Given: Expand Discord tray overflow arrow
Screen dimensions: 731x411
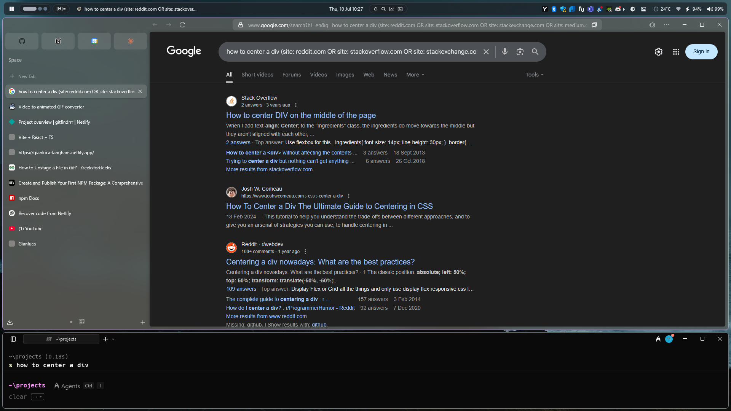Looking at the screenshot, I should click(x=624, y=9).
